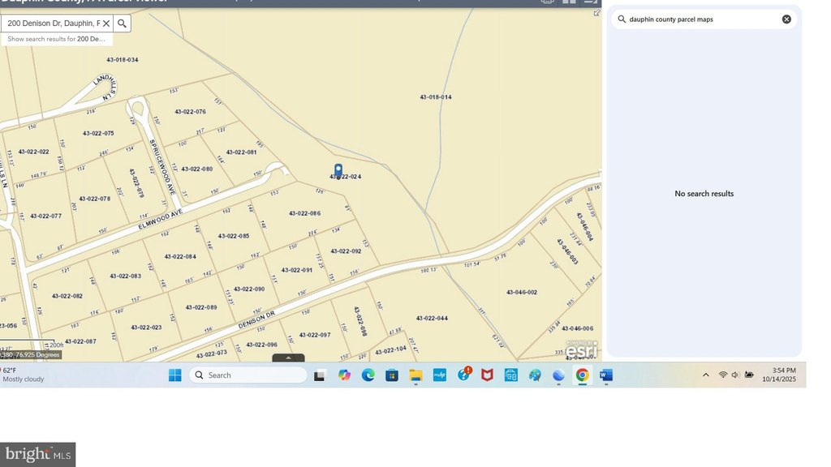Screen dimensions: 831x467
Task: Click the battery status icon
Action: tap(749, 375)
